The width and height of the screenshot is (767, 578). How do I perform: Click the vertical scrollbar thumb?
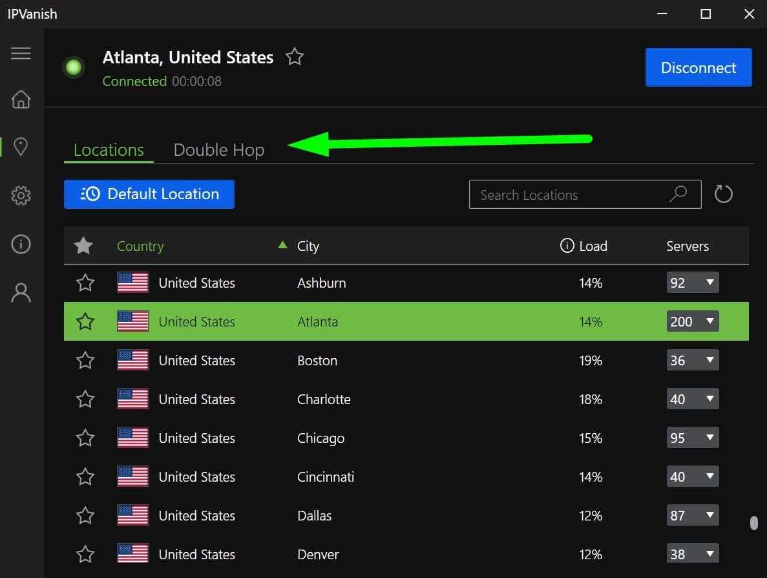(754, 522)
